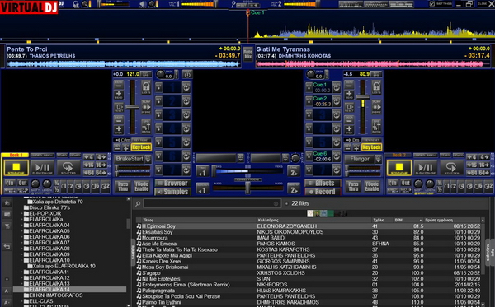The image size is (495, 307).
Task: Open the BrakeStart effect dropdown
Action: coord(148,159)
